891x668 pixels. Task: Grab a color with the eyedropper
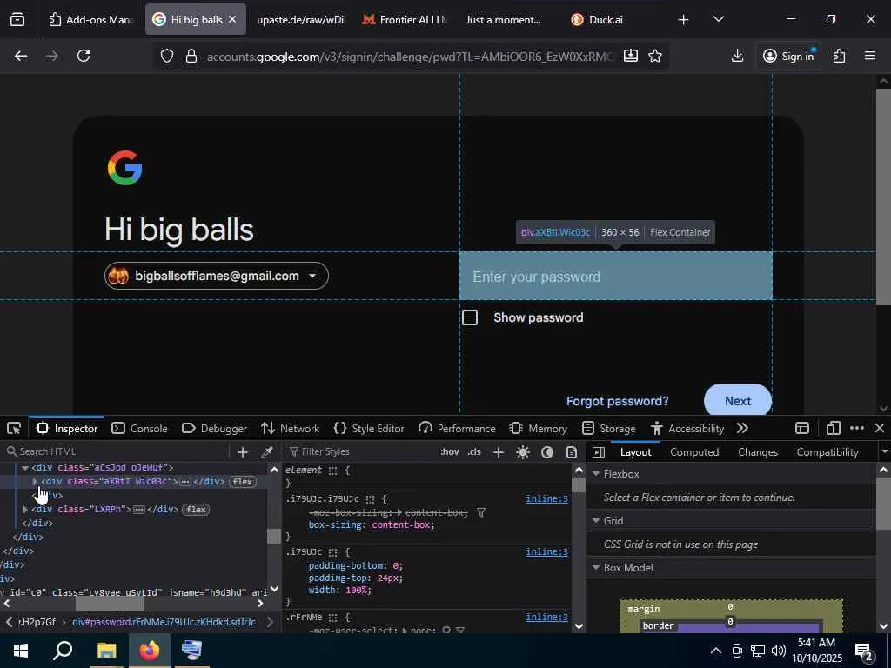coord(266,451)
